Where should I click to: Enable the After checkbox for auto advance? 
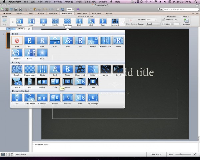point(164,24)
